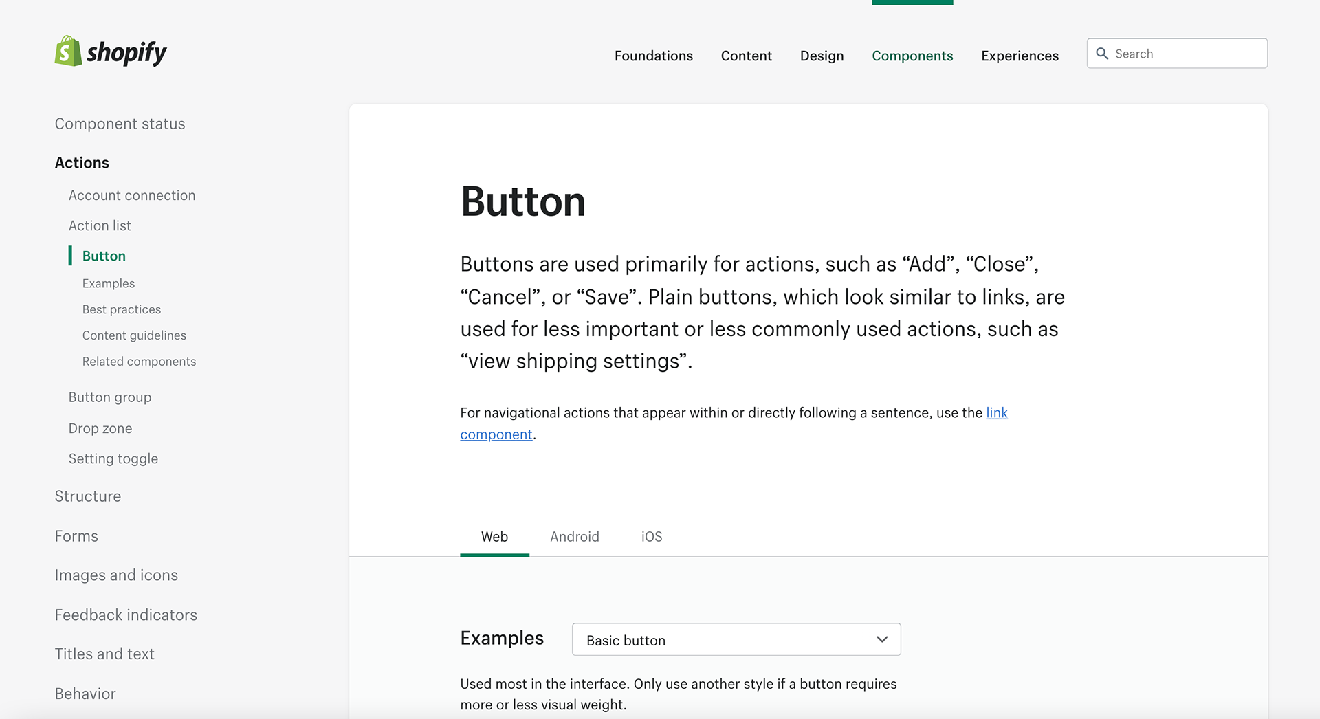Screen dimensions: 1320x719
Task: Jump to Related components section
Action: tap(139, 362)
